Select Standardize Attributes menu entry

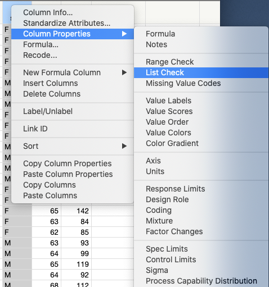click(66, 23)
